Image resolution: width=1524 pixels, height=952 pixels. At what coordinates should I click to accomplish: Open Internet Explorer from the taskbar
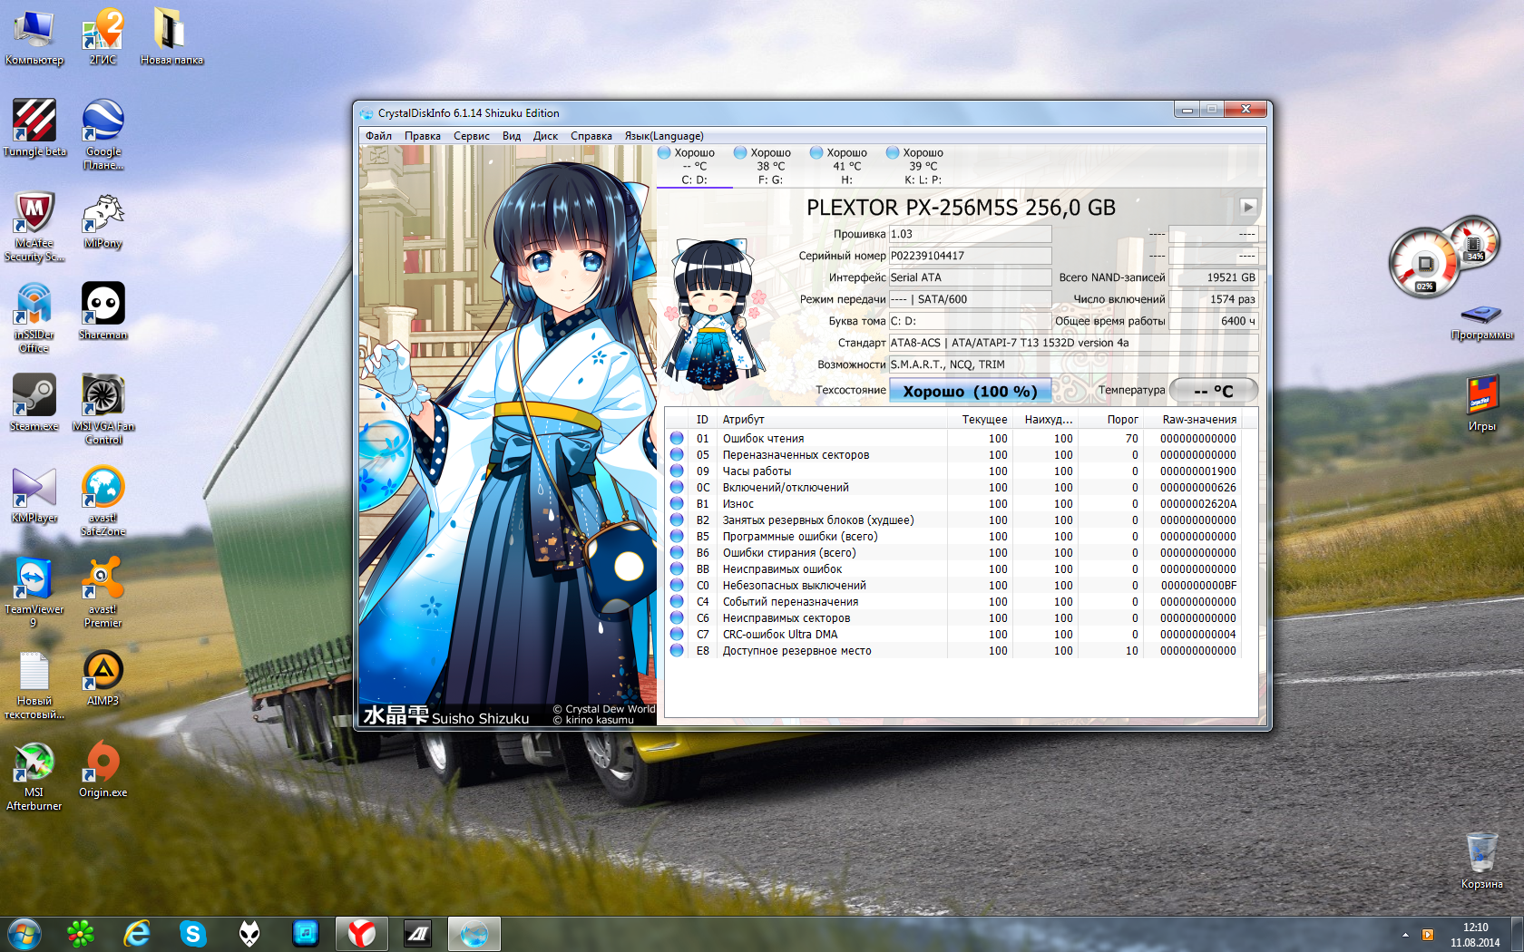coord(137,933)
